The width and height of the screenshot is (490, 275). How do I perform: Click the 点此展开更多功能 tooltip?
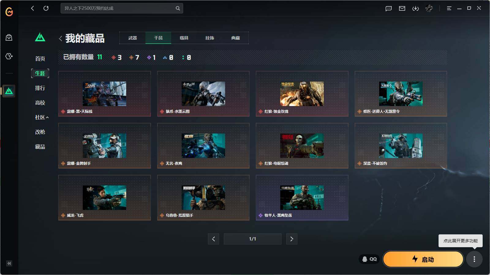(461, 241)
